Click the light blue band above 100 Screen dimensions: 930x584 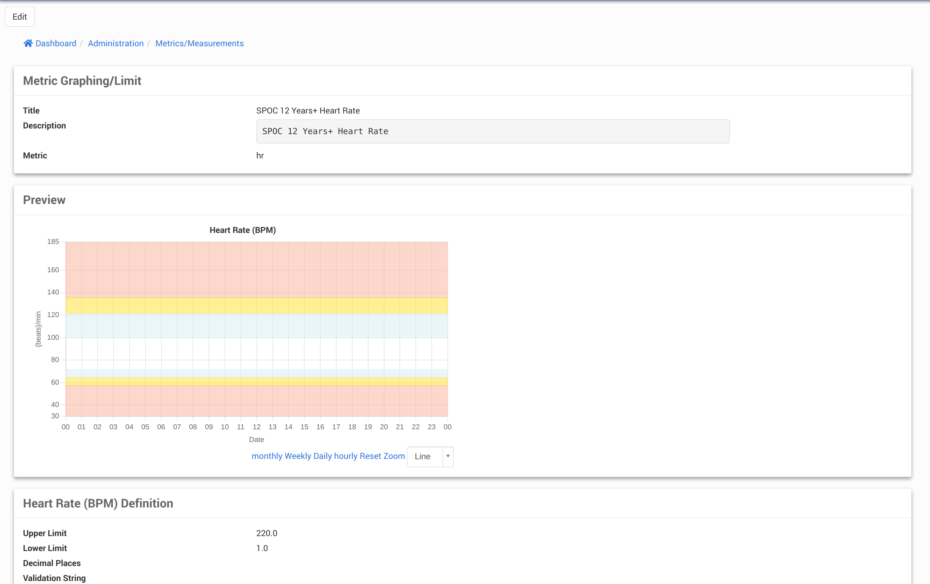tap(256, 326)
